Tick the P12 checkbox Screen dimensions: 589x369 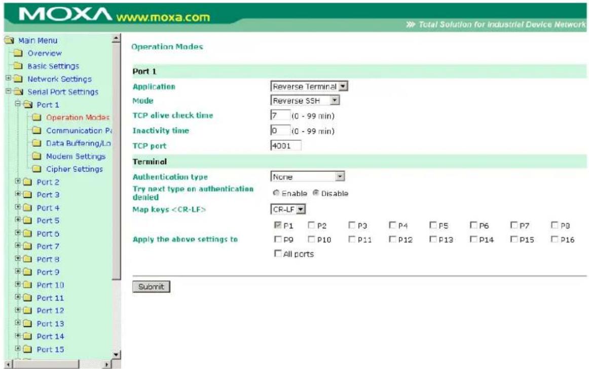(x=392, y=239)
